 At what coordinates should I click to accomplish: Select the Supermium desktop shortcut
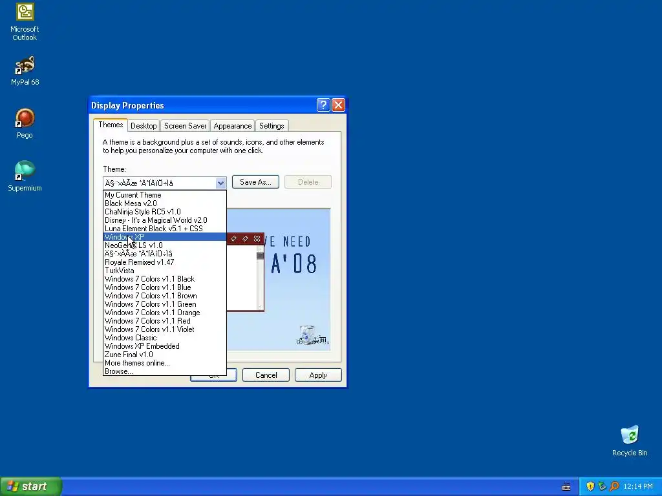[25, 176]
